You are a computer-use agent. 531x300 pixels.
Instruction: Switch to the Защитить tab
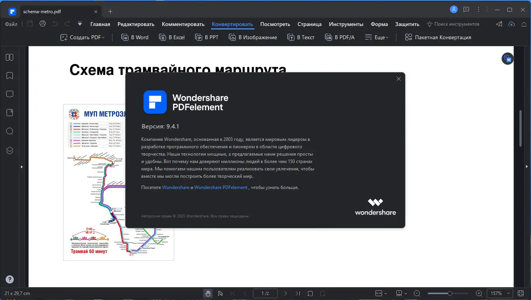pos(407,24)
